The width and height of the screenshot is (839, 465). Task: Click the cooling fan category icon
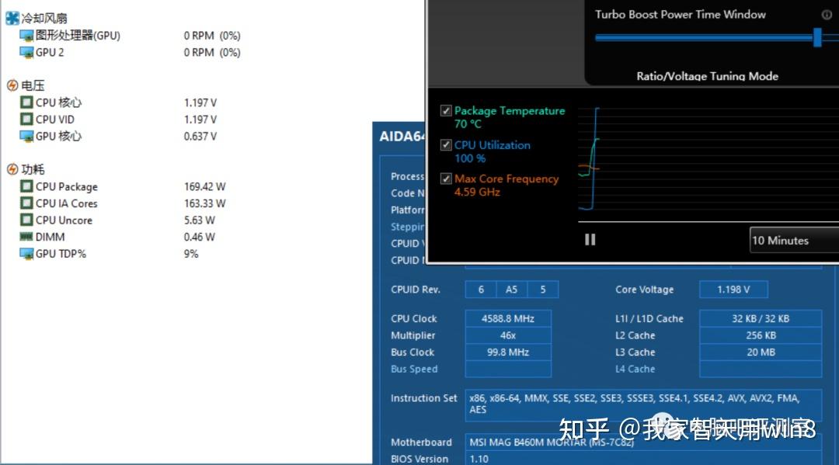[12, 18]
